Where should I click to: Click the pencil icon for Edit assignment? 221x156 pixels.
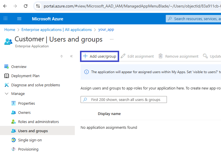click(123, 56)
